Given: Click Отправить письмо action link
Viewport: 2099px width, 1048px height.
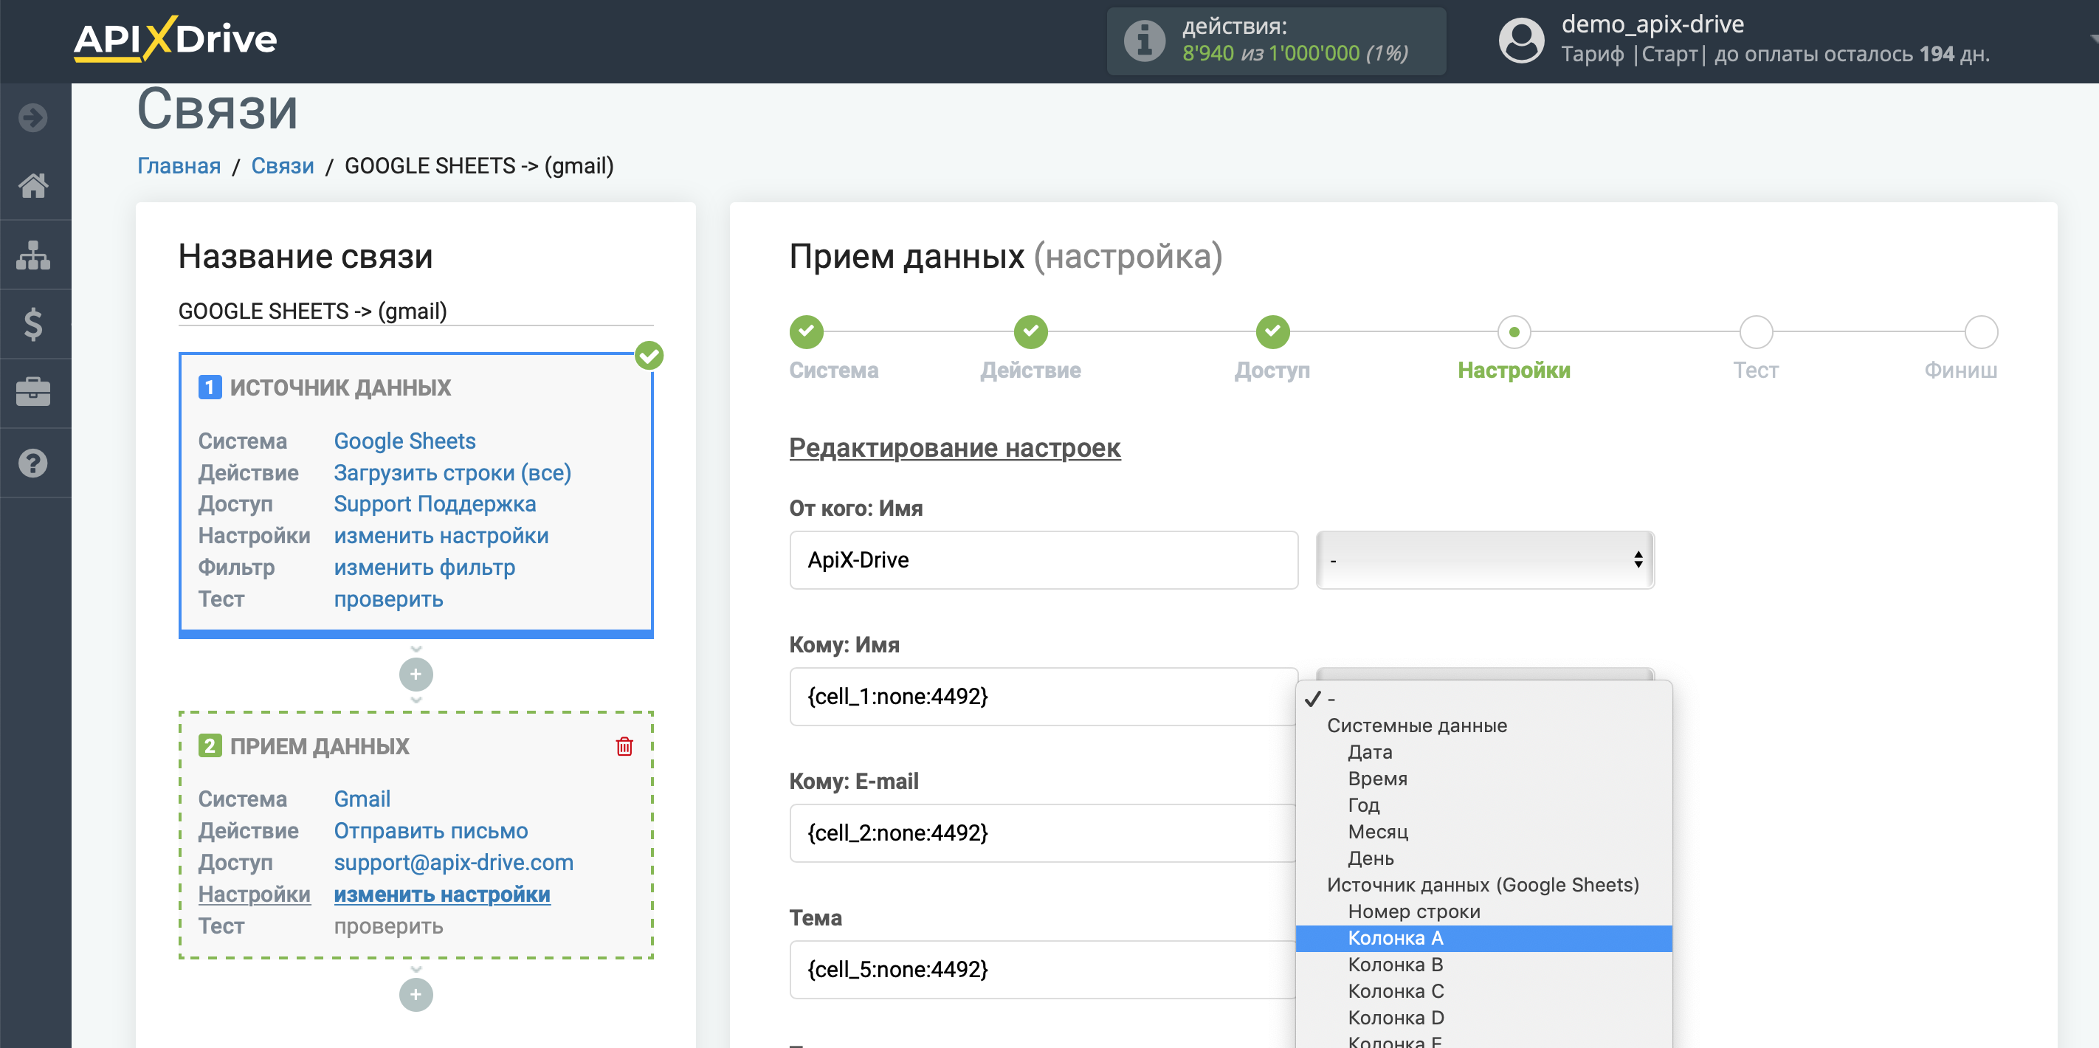Looking at the screenshot, I should point(430,830).
